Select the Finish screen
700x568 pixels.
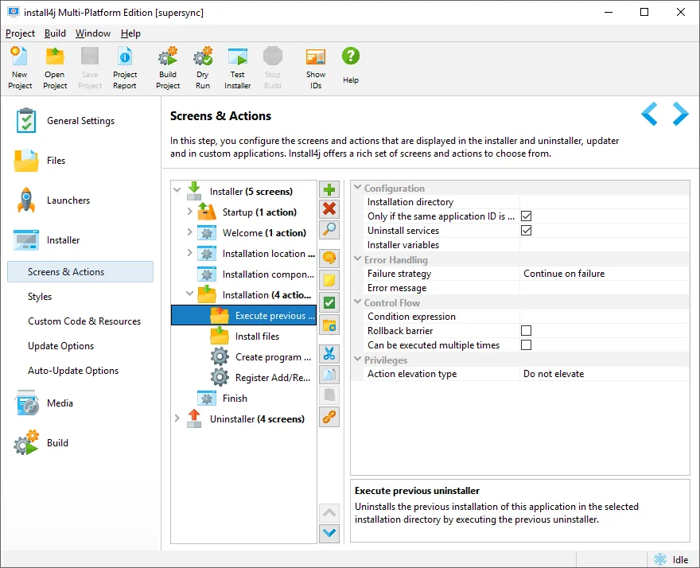pos(235,399)
